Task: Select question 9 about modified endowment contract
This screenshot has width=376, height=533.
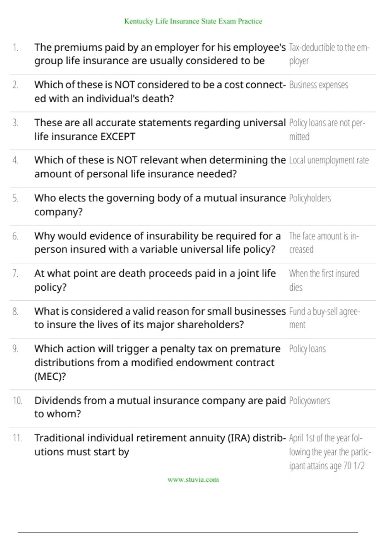Action: click(157, 362)
